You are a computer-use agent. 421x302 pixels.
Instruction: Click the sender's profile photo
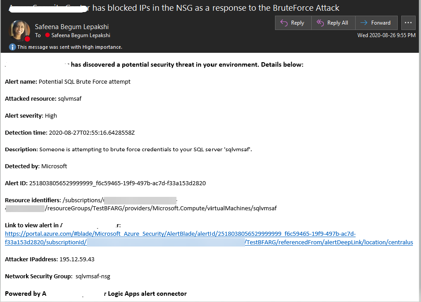(x=19, y=30)
